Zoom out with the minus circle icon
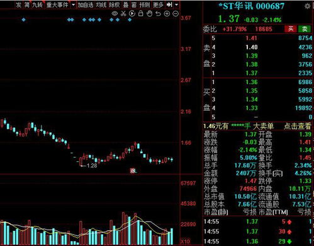This screenshot has width=314, height=246. pos(176,14)
